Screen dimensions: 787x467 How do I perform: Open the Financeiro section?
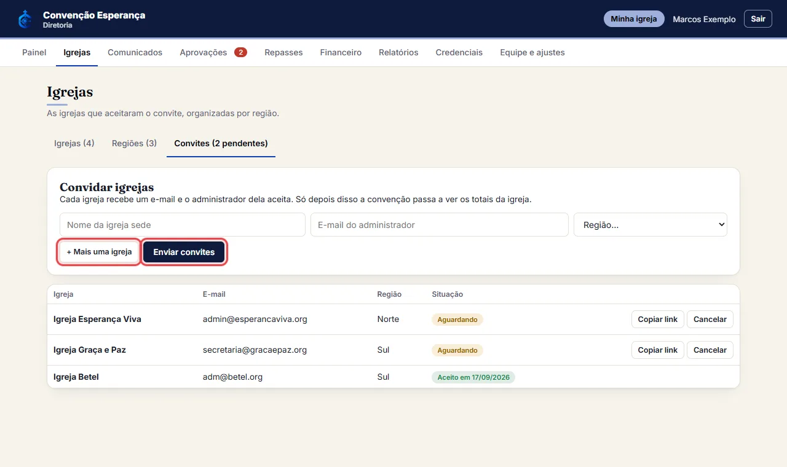point(341,52)
